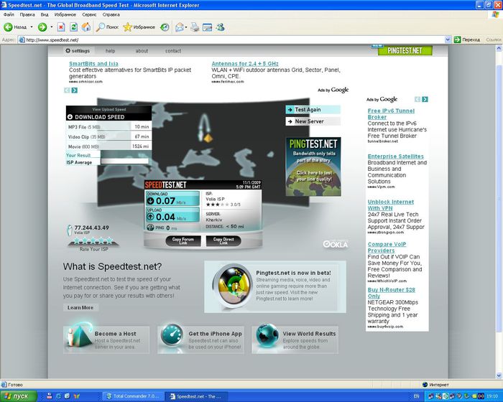Screen dimensions: 503x402
Task: Show next sidebar ads with right arrow
Action: click(425, 99)
